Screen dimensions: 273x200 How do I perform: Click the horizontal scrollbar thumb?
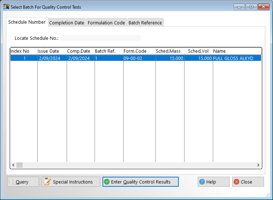(20, 165)
